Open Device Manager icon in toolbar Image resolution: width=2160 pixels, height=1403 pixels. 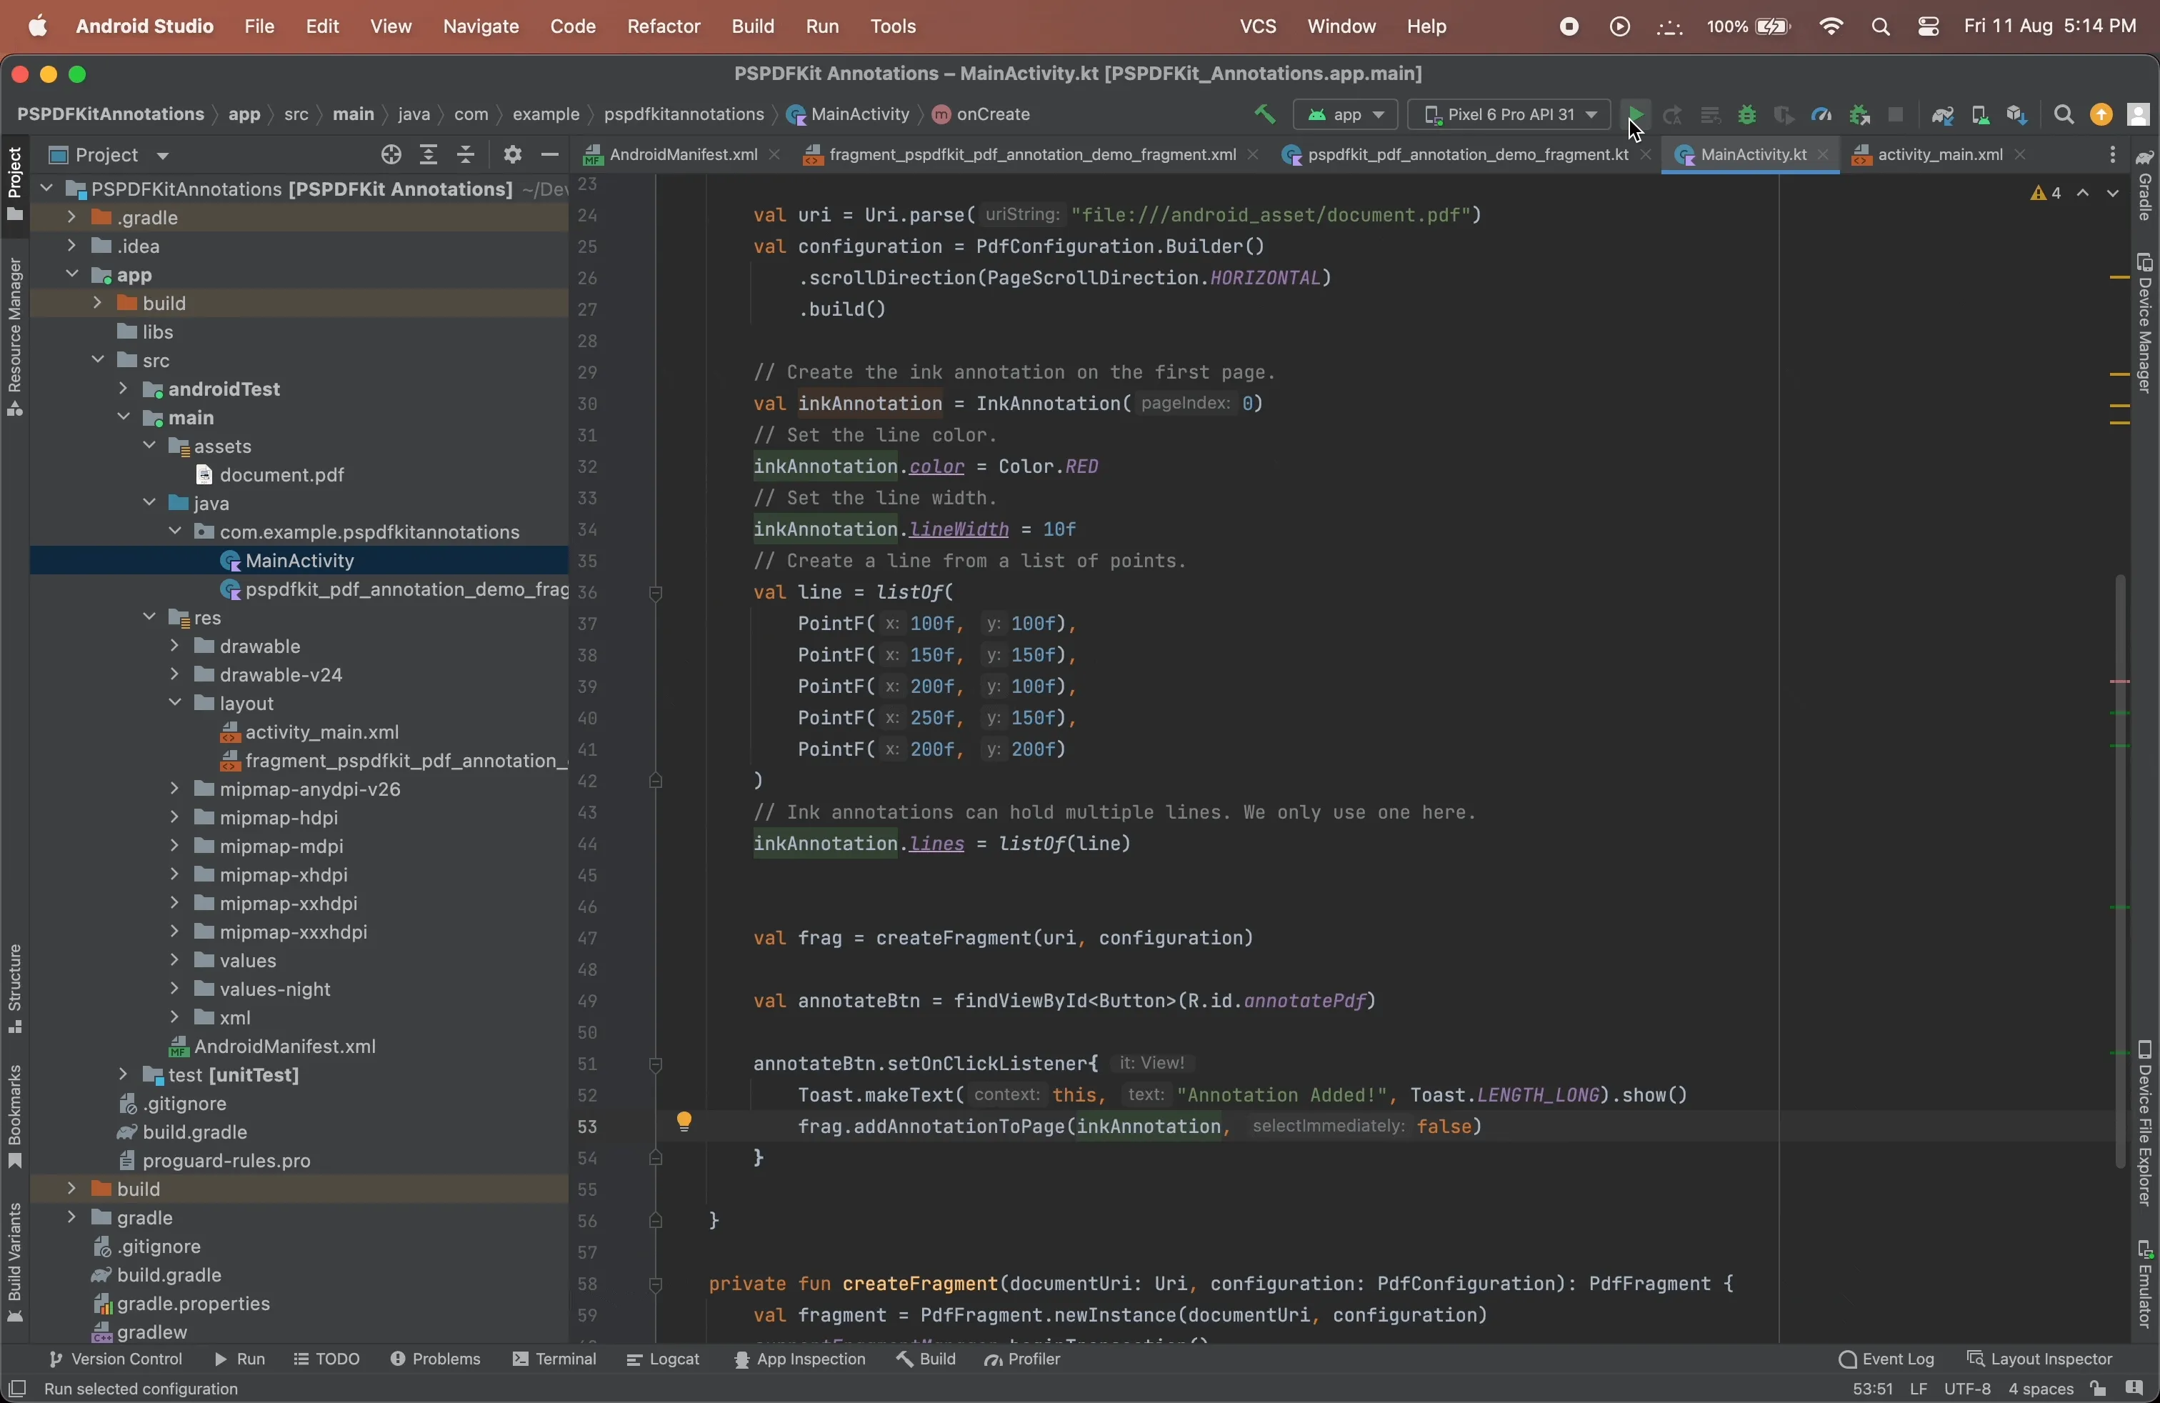[1980, 115]
